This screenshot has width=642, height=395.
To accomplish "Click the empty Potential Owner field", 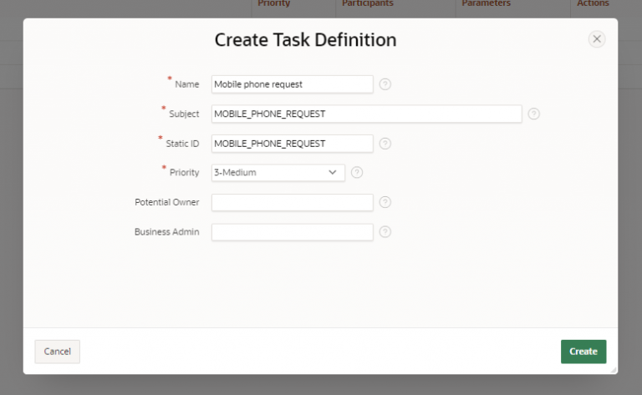I will click(293, 202).
